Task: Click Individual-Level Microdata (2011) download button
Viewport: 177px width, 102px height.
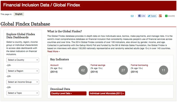Action: tap(107, 93)
